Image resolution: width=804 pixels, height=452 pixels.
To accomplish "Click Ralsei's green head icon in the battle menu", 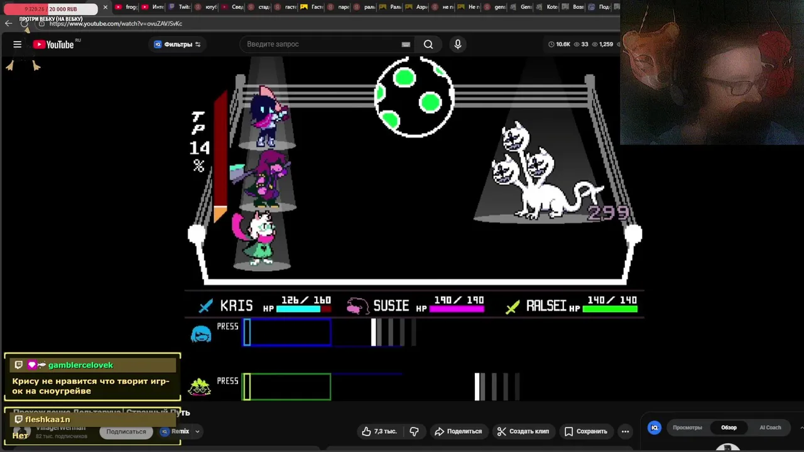I will pos(200,387).
